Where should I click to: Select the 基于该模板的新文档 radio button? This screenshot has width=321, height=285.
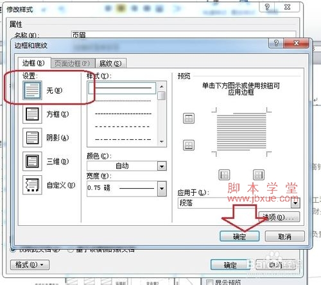point(71,250)
